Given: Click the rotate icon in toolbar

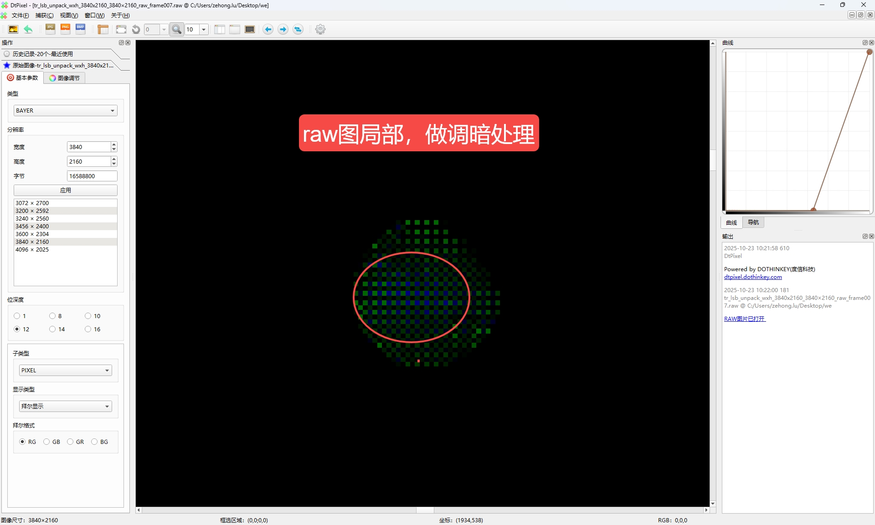Looking at the screenshot, I should 136,29.
